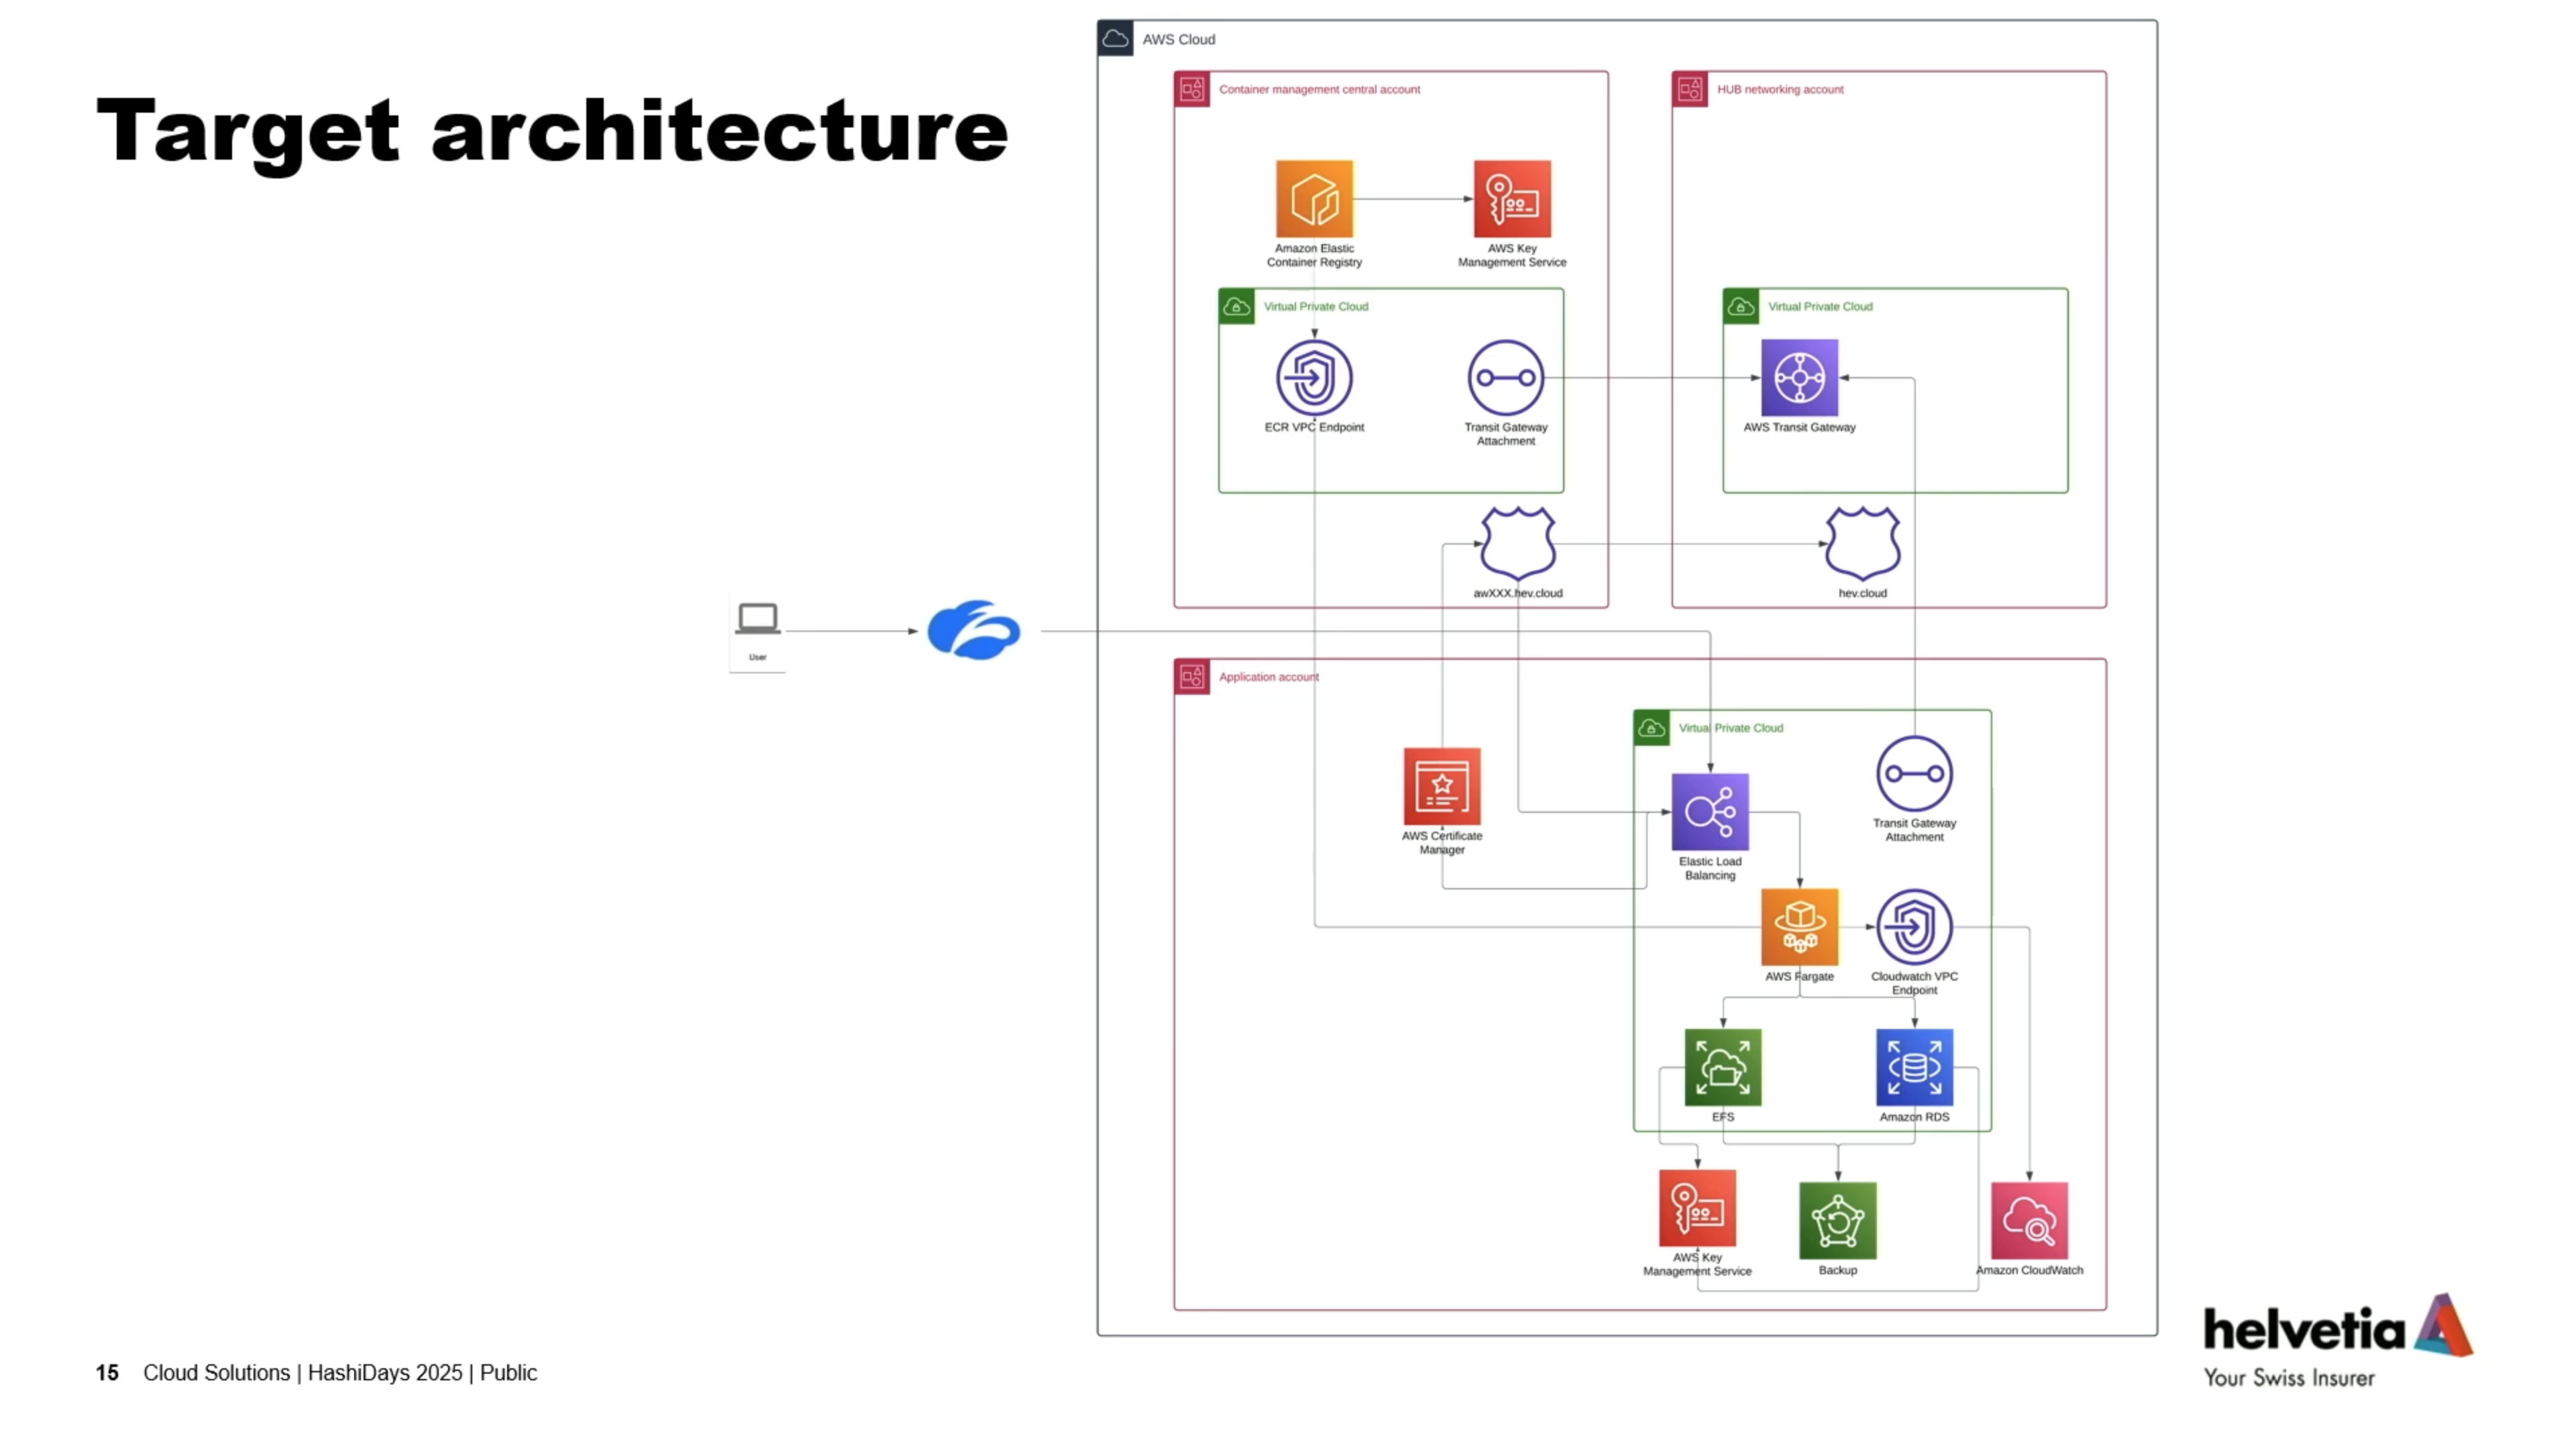
Task: Click the blue Zscaler cloud logo
Action: 974,630
